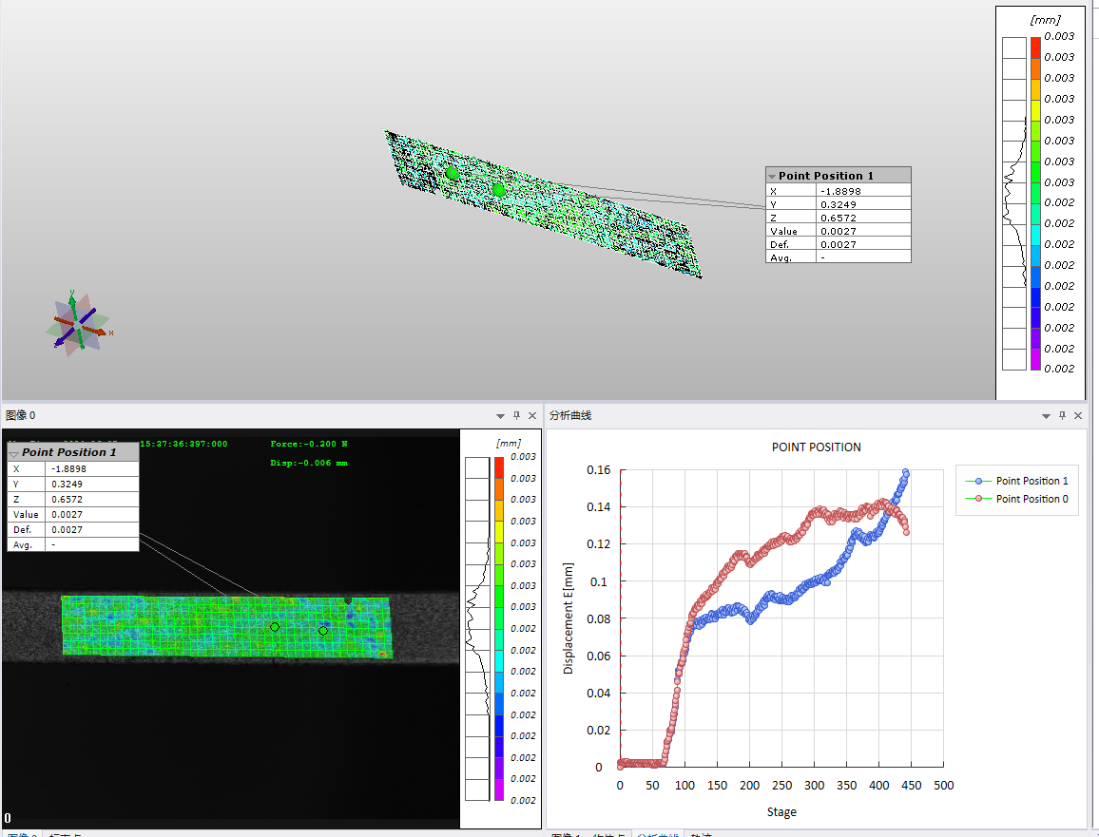Select the left green point on 3D mesh
This screenshot has width=1099, height=837.
pyautogui.click(x=453, y=173)
